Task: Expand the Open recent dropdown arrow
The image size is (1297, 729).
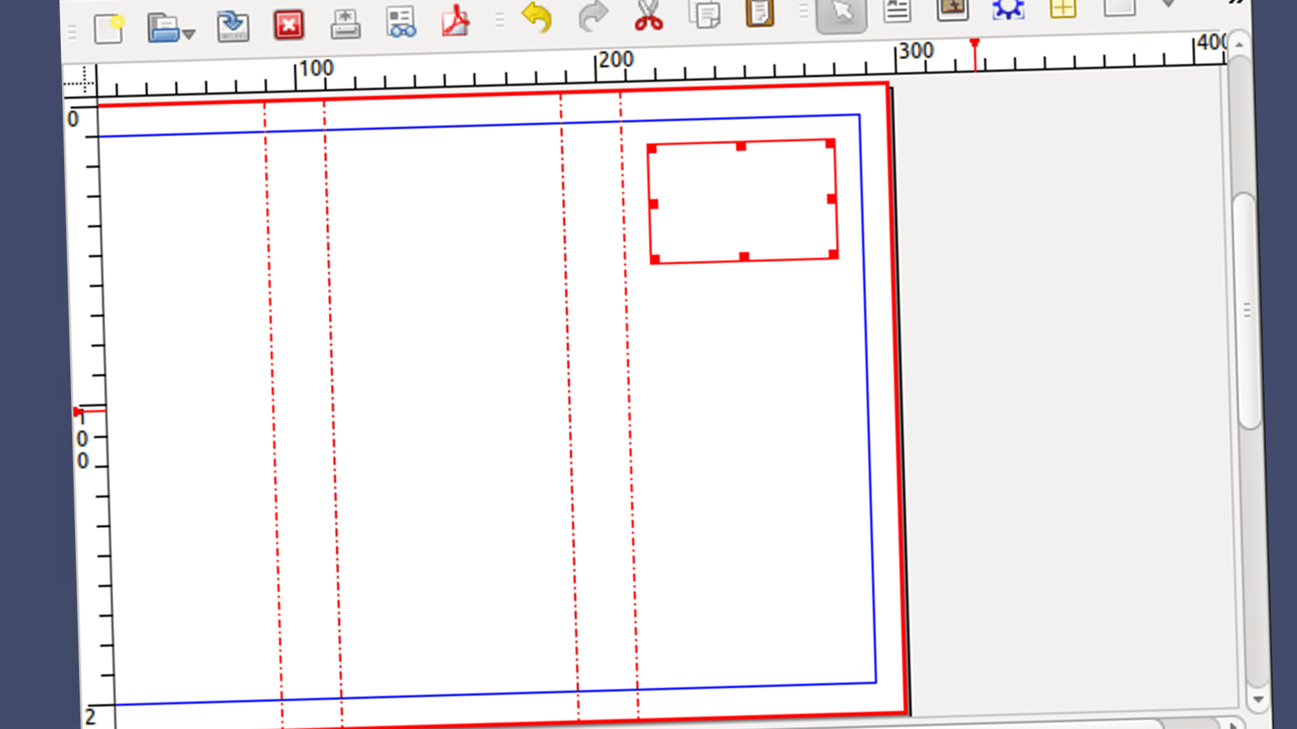Action: pyautogui.click(x=189, y=34)
